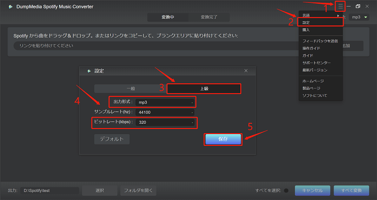
Task: Open 製品ページ menu entry
Action: click(x=321, y=88)
